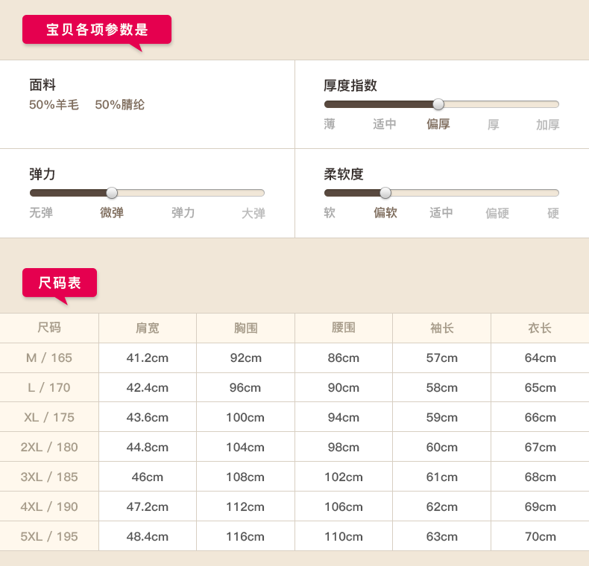
Task: Click the 肩宽 column header
Action: [147, 328]
